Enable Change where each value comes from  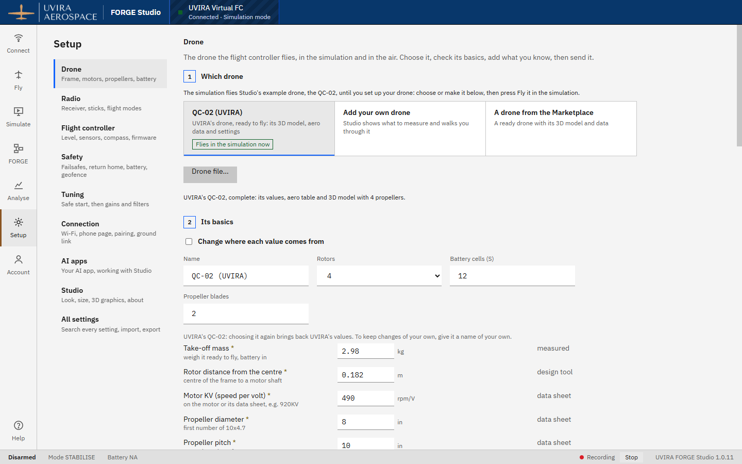189,242
